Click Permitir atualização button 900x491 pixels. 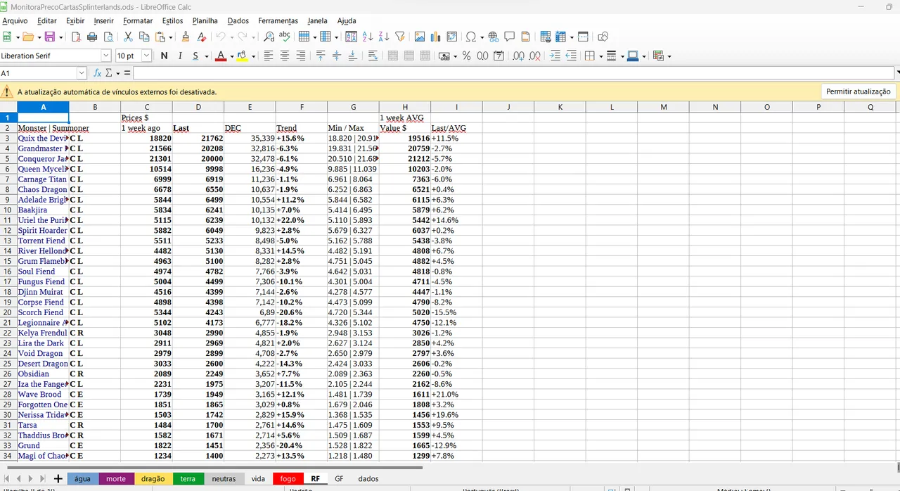858,91
